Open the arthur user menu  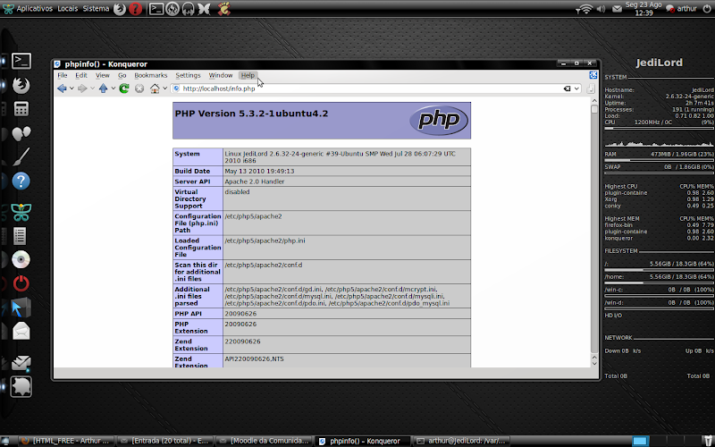tap(681, 9)
